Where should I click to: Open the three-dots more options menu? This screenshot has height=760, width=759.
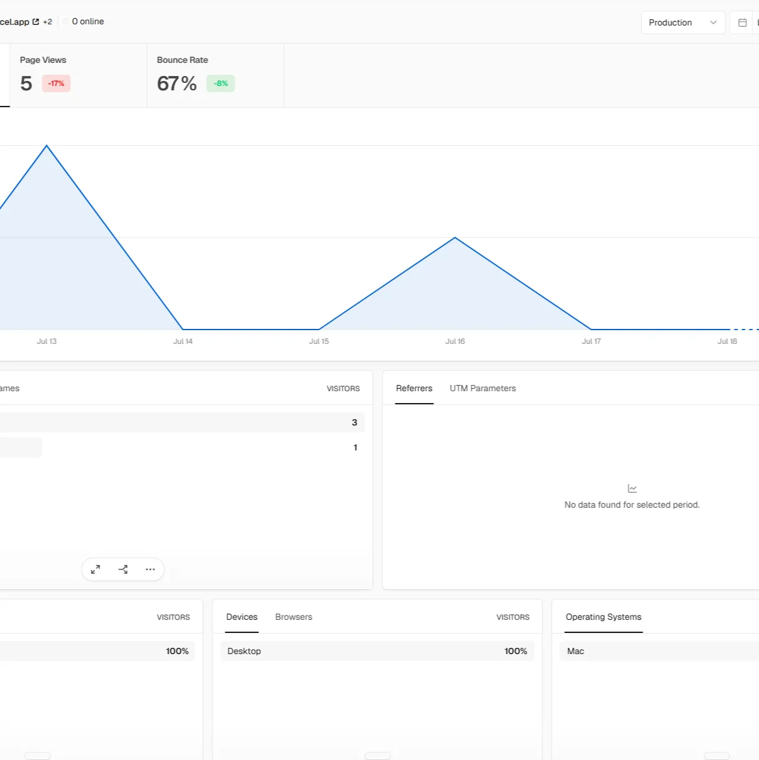[x=150, y=569]
